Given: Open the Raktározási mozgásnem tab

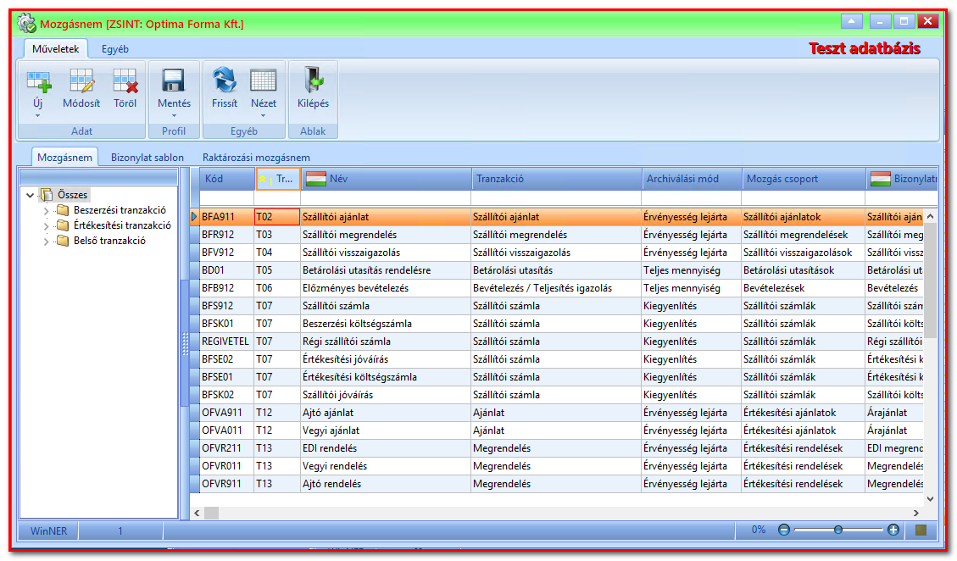Looking at the screenshot, I should 256,158.
